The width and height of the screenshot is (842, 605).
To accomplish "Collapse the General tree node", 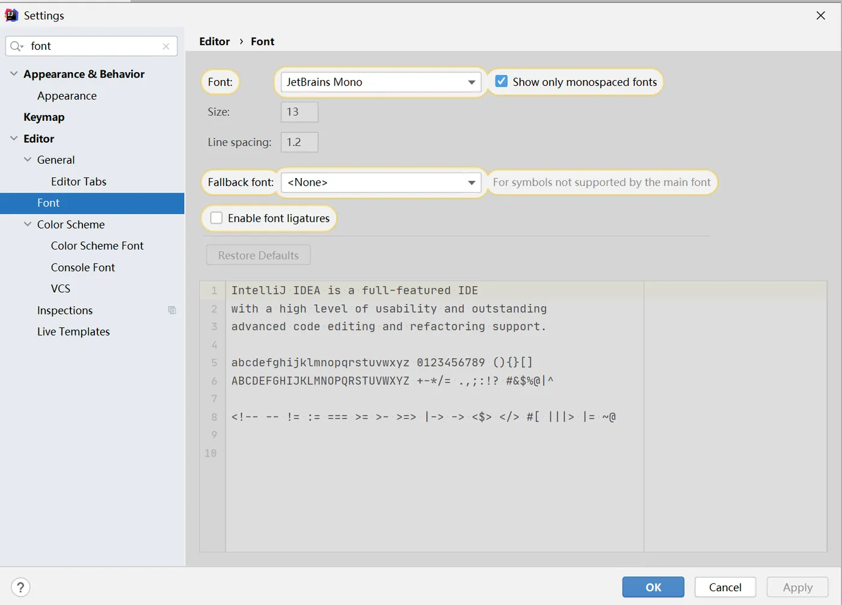I will coord(28,159).
